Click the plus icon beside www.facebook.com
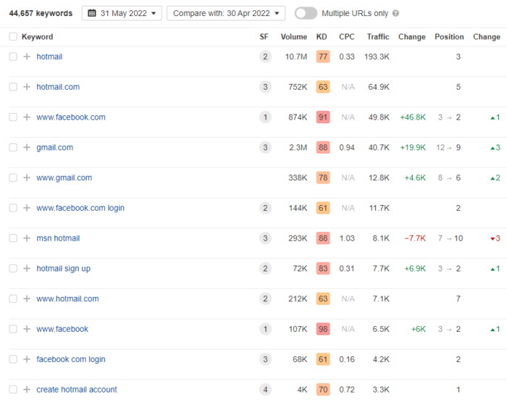The width and height of the screenshot is (507, 402). (27, 117)
